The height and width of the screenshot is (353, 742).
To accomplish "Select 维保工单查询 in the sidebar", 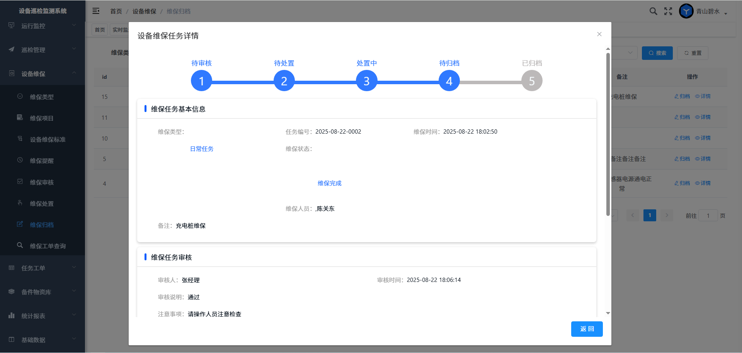I will coord(48,246).
